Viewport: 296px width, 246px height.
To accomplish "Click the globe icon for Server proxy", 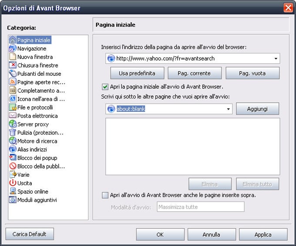I will (13, 124).
